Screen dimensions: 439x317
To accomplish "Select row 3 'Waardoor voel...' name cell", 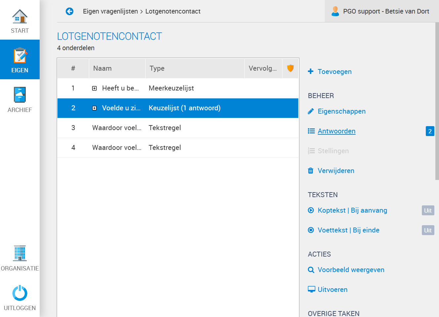I will point(117,128).
